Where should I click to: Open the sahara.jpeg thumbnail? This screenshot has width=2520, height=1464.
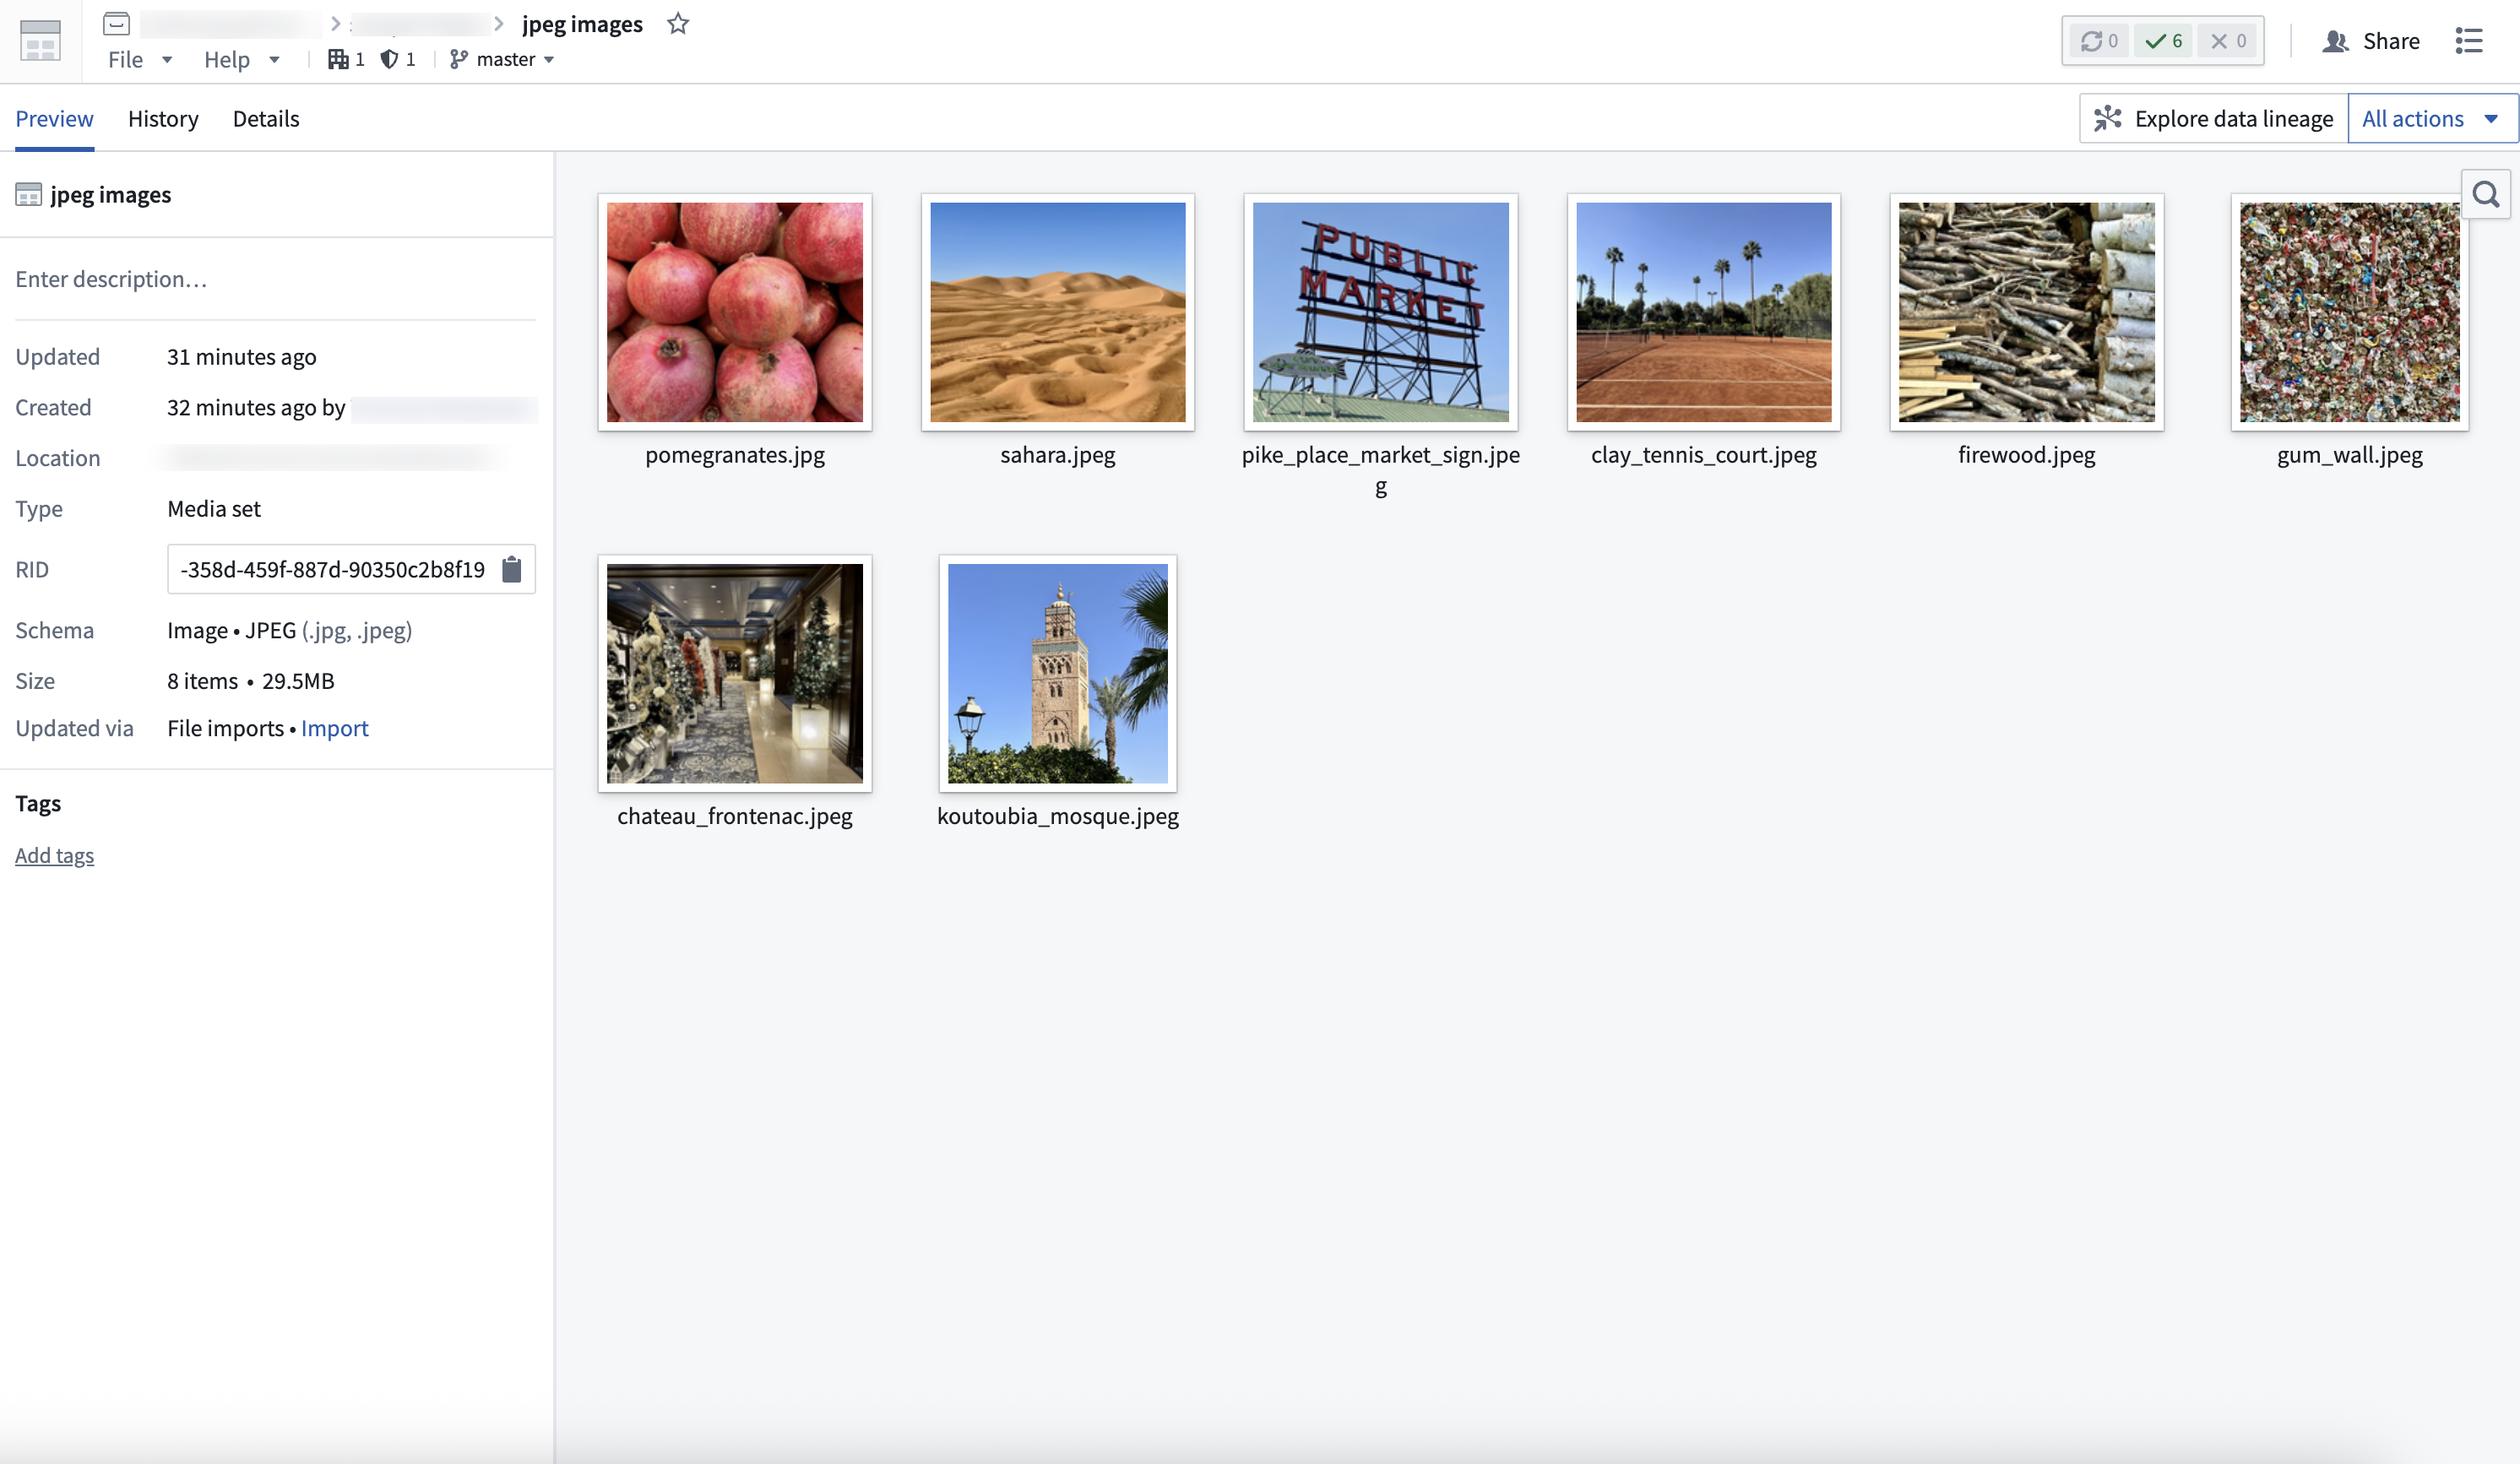pyautogui.click(x=1058, y=313)
